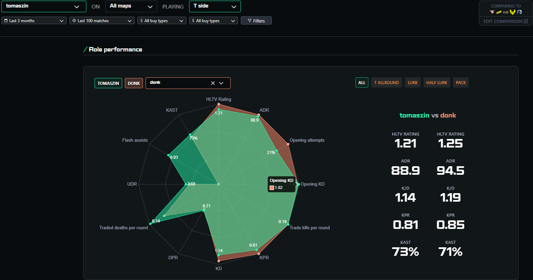Click the crosshair icon in the matches filter

click(x=74, y=21)
